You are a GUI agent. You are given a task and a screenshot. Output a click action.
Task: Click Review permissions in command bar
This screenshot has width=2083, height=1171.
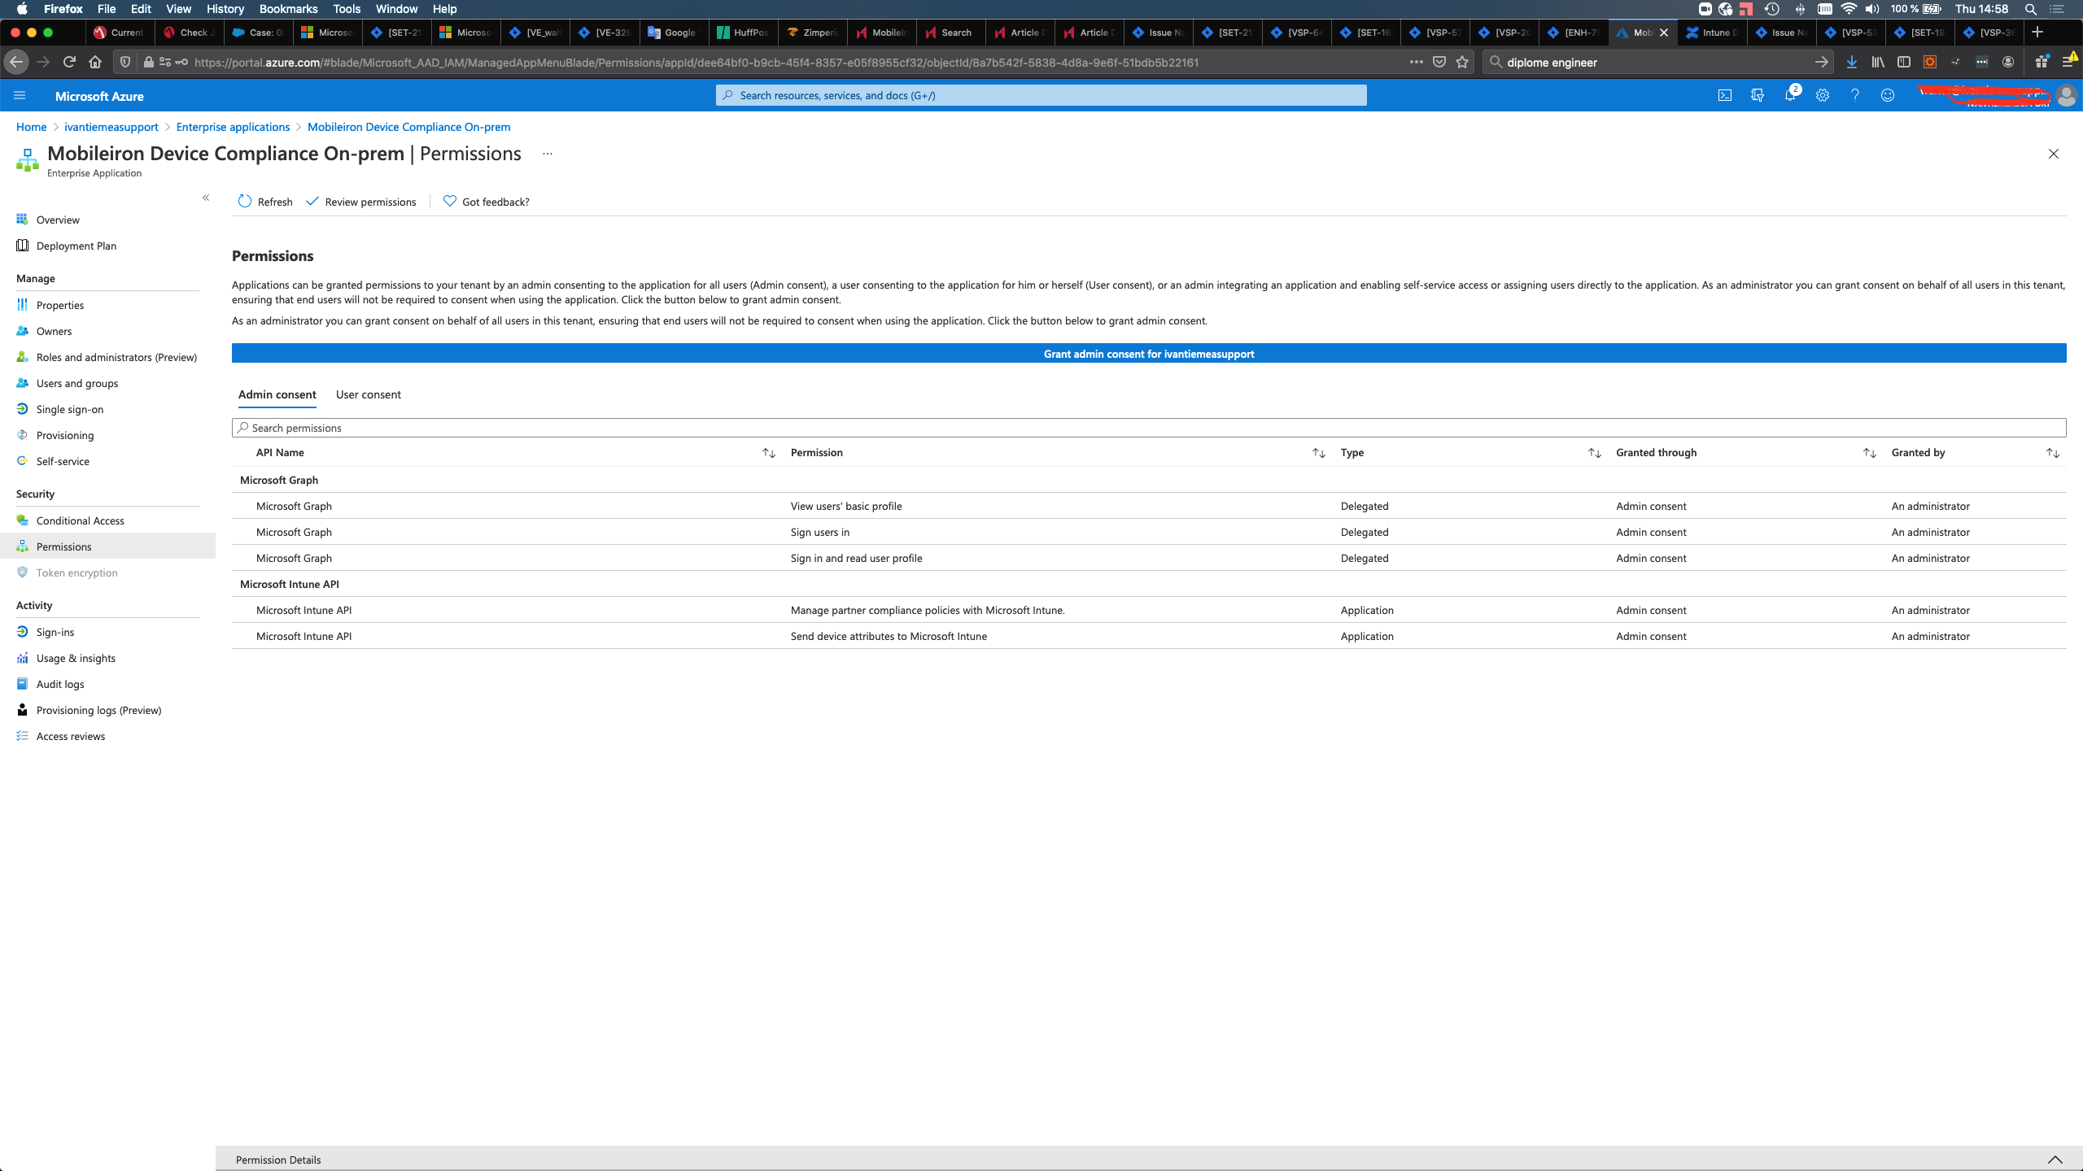(361, 201)
